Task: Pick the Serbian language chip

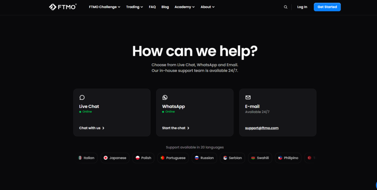Action: pyautogui.click(x=233, y=158)
